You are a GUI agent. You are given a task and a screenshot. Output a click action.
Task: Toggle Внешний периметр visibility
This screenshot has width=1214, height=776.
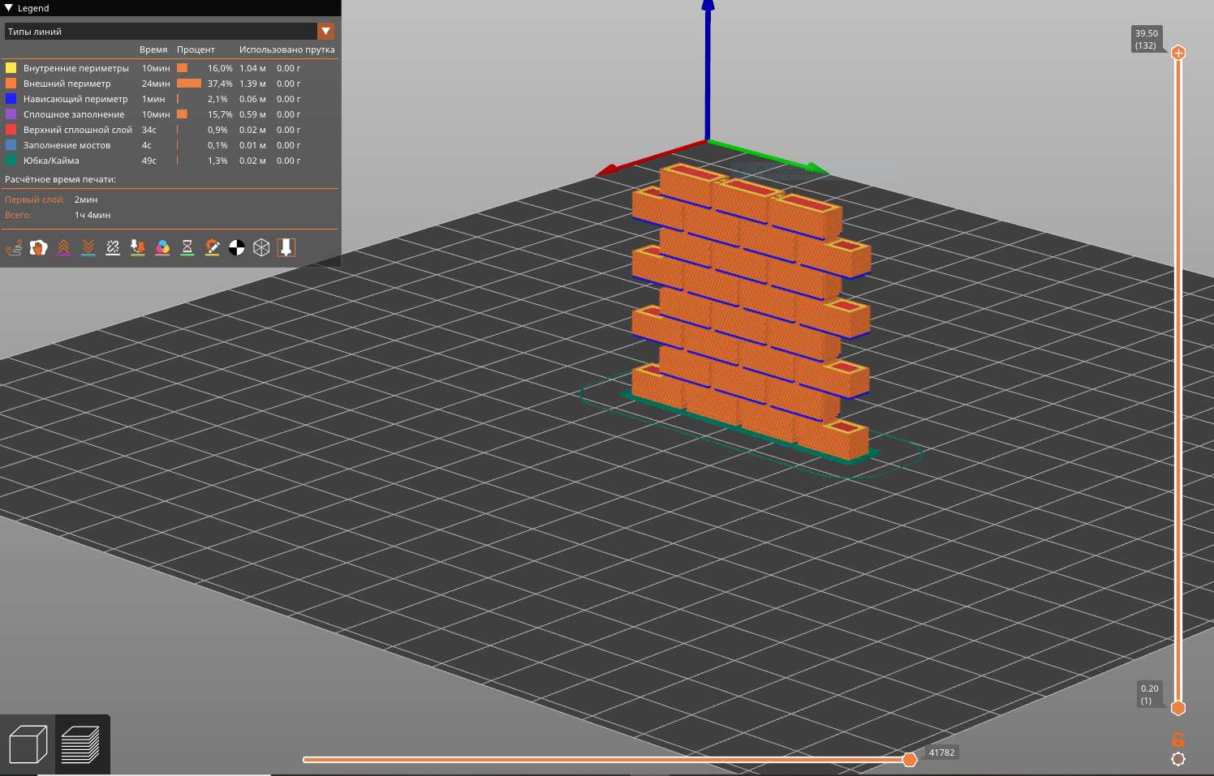coord(170,84)
